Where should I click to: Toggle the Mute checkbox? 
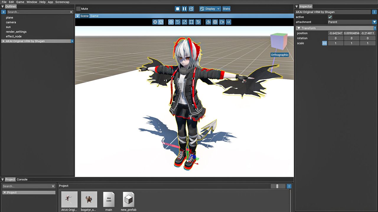[78, 9]
